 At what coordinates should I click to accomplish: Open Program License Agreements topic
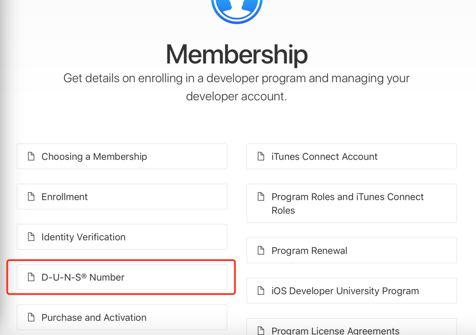click(335, 330)
